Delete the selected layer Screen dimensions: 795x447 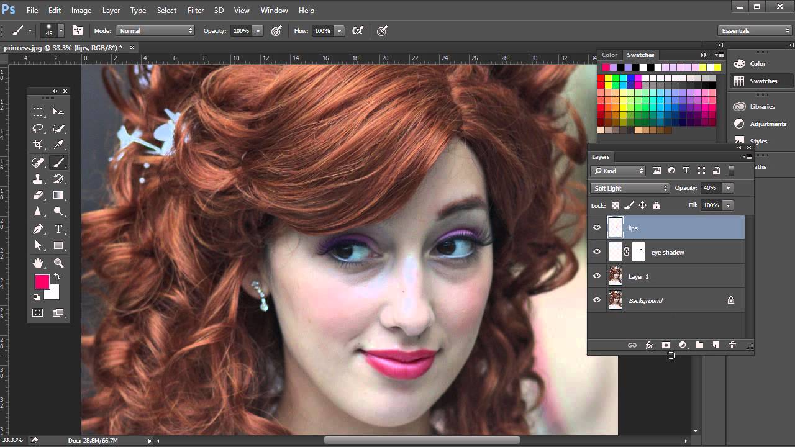732,345
